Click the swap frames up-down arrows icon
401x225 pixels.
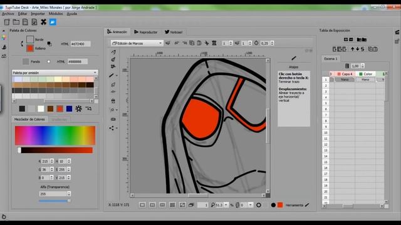point(363,49)
